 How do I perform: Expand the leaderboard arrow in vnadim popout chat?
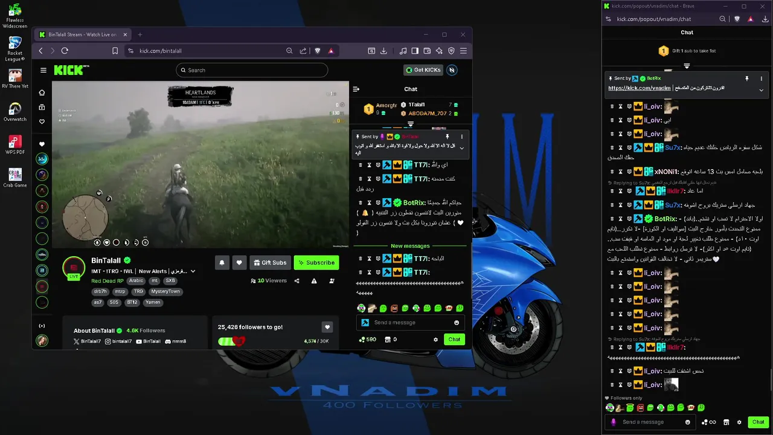687,66
